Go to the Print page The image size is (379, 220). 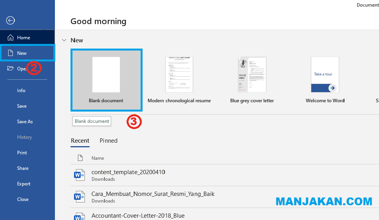[x=22, y=153]
